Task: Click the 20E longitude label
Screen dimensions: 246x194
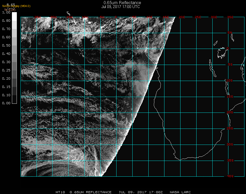Action: (x=182, y=17)
